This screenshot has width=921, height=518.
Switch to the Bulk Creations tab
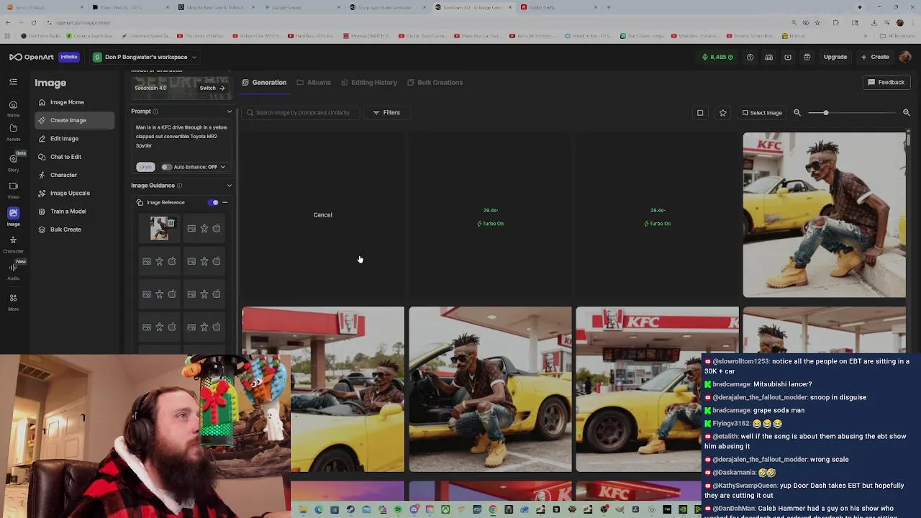435,82
